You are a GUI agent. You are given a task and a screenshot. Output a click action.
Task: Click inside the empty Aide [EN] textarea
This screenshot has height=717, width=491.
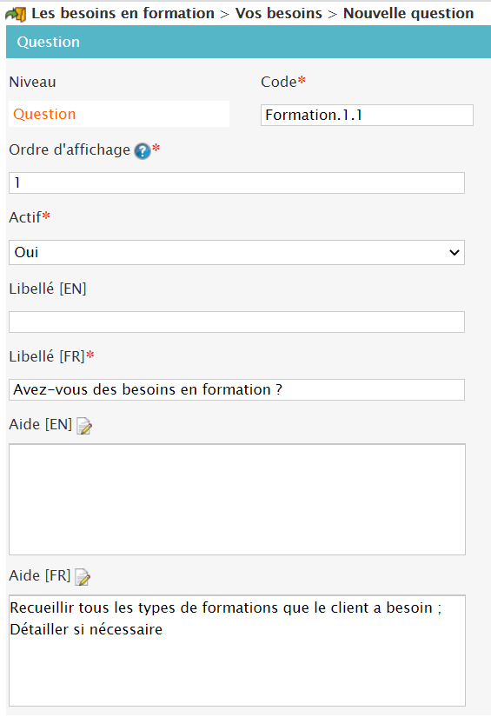coord(237,500)
